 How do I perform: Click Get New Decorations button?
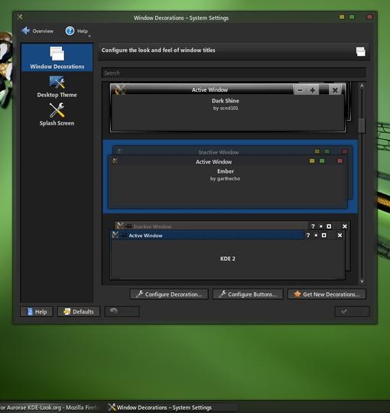coord(327,294)
